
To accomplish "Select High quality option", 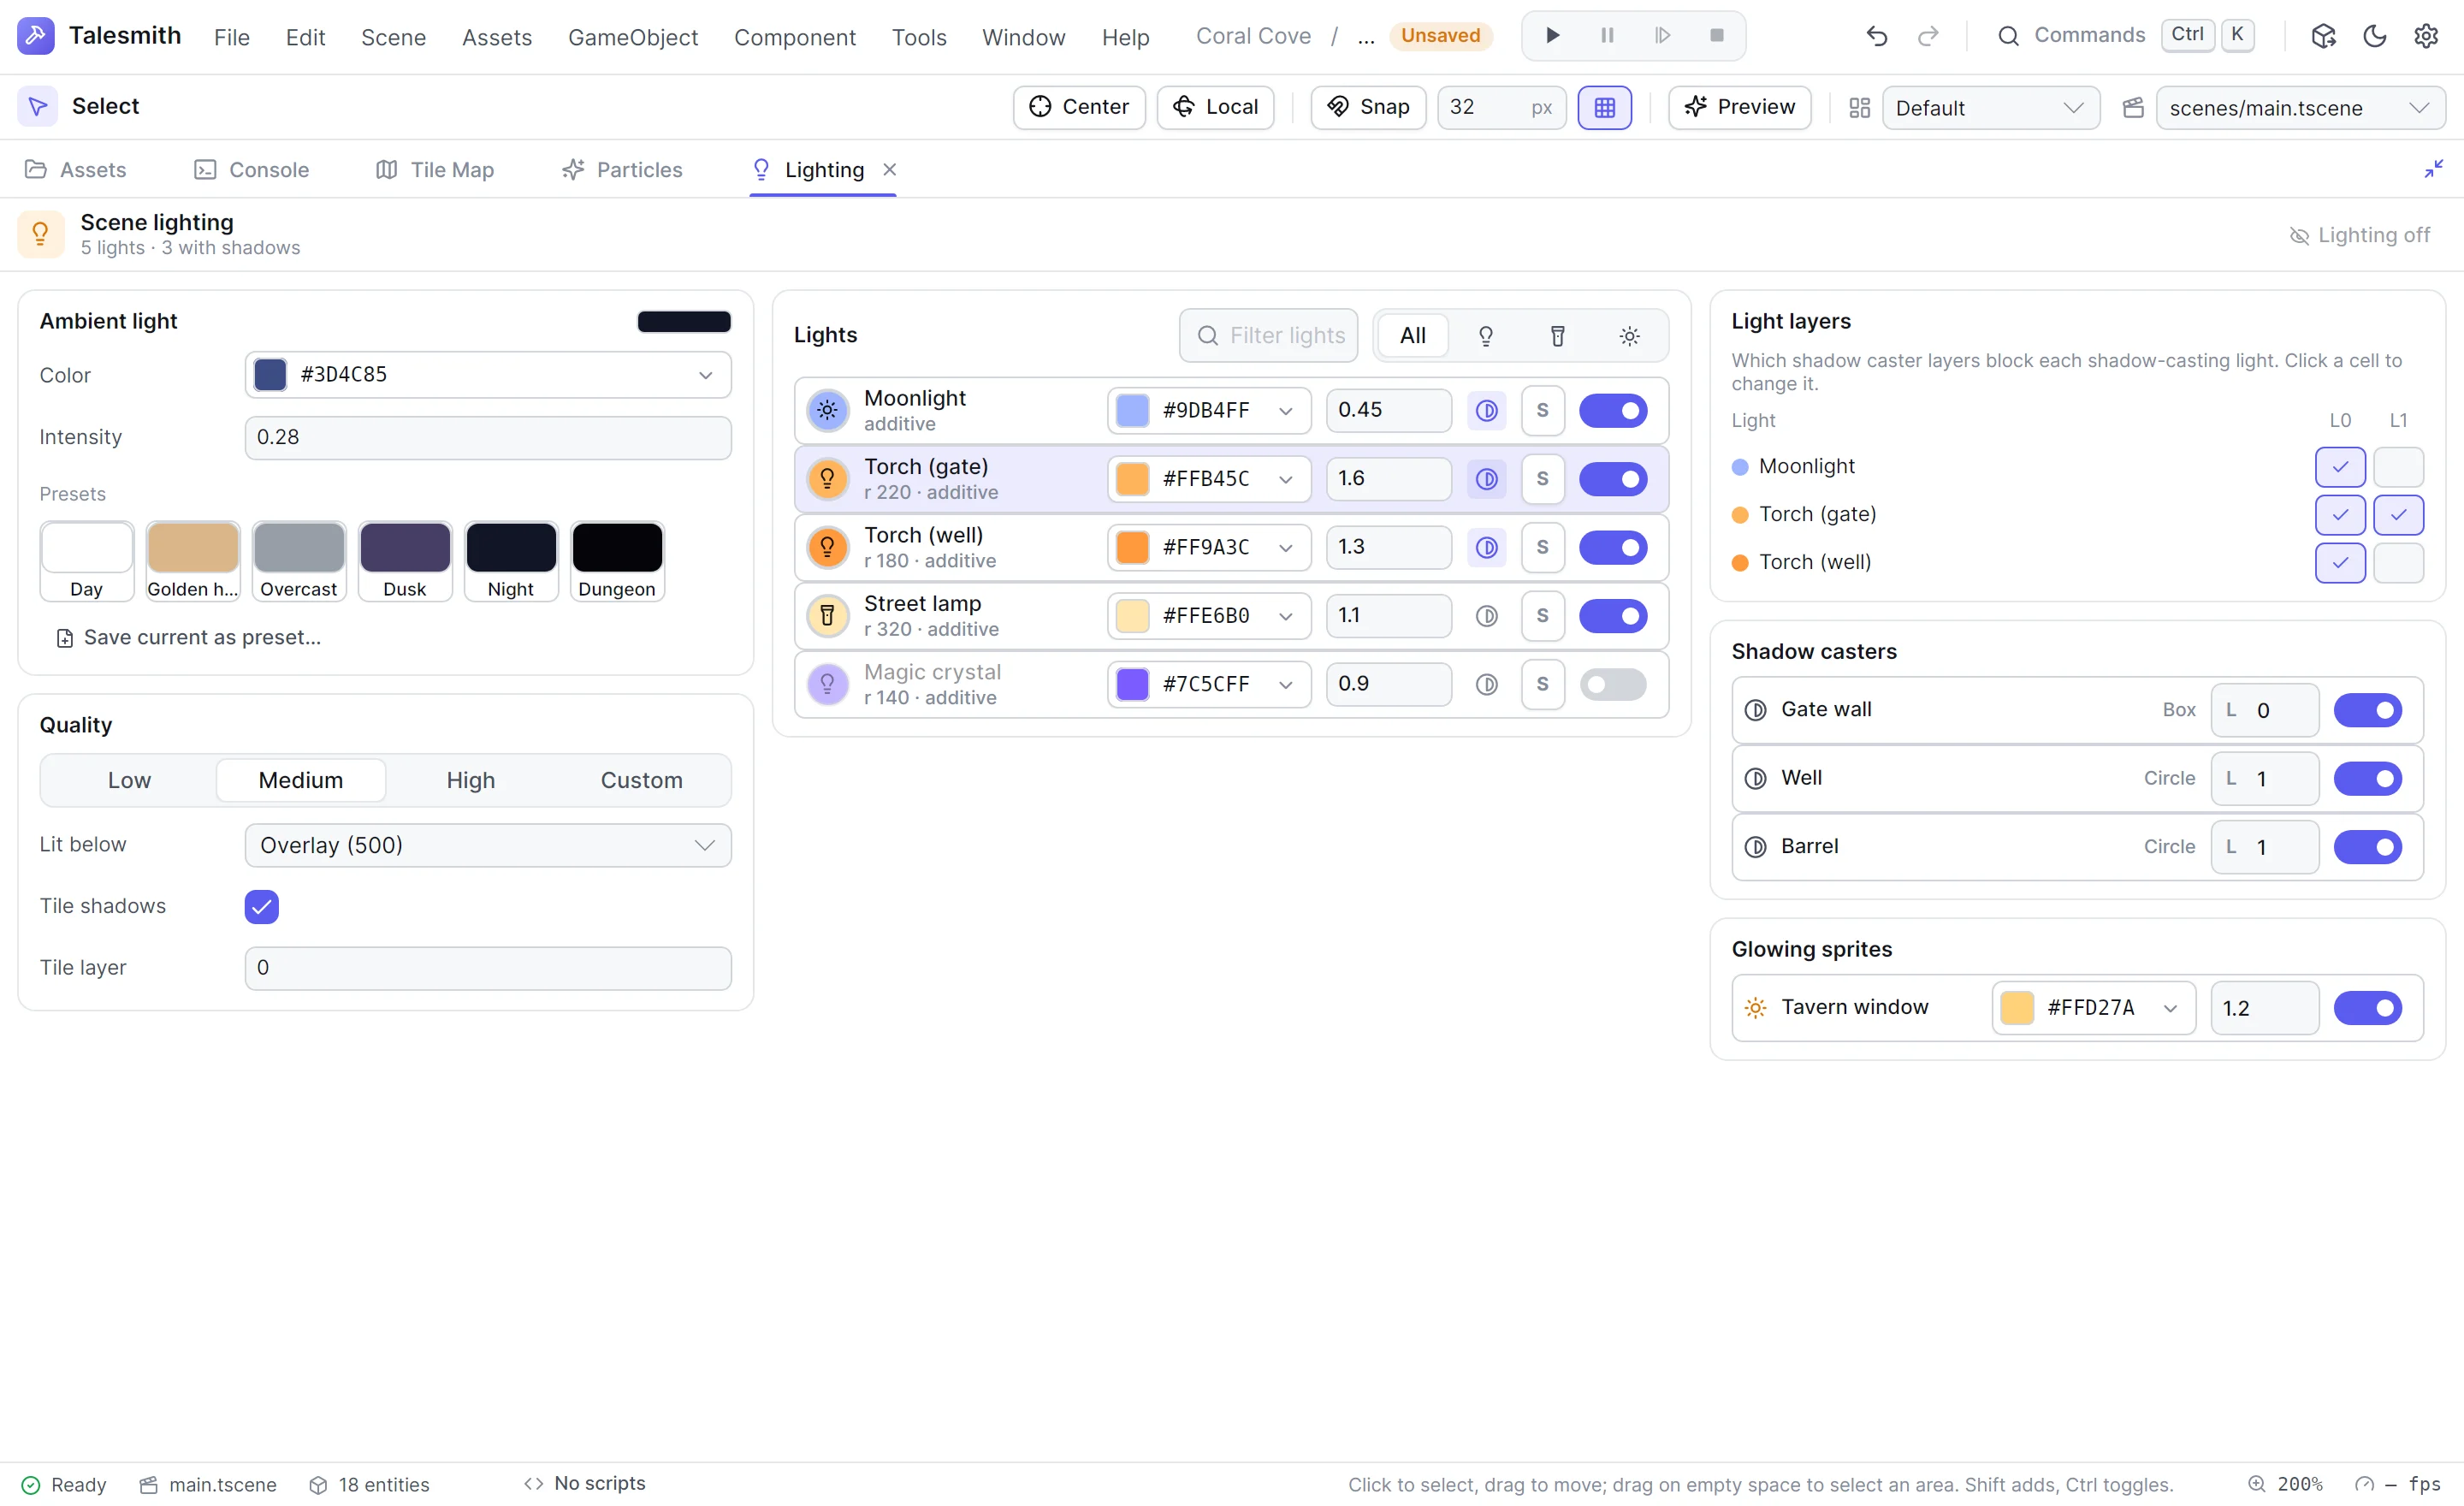I will tap(470, 780).
